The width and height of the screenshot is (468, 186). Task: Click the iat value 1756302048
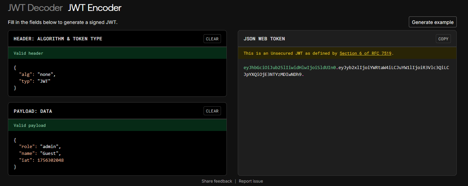pos(51,160)
